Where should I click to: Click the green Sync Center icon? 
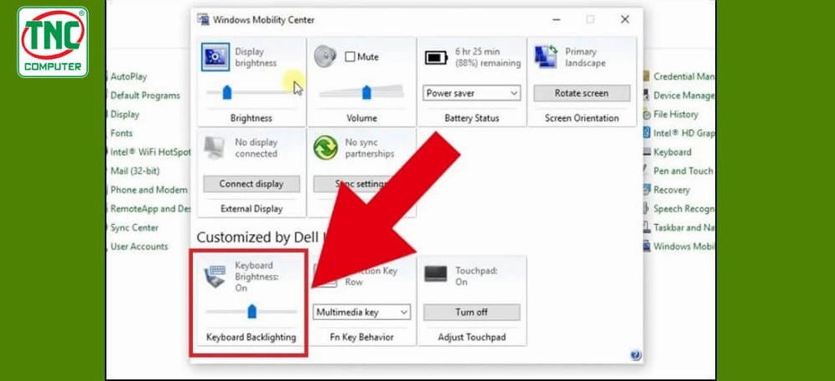tap(325, 147)
